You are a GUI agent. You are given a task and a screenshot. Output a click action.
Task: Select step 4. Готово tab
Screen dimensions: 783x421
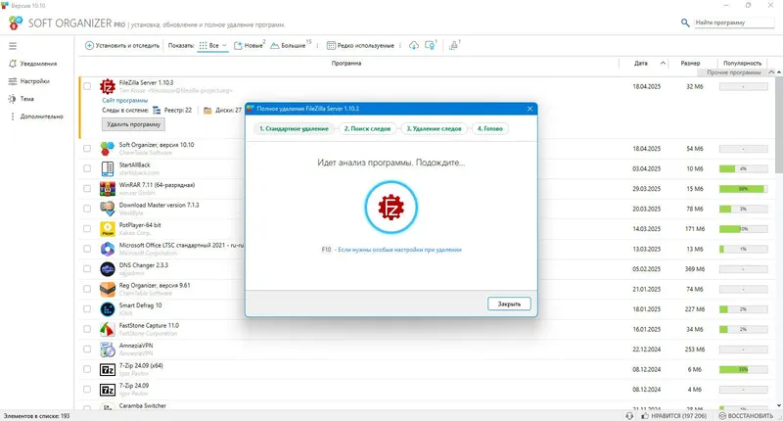coord(490,129)
